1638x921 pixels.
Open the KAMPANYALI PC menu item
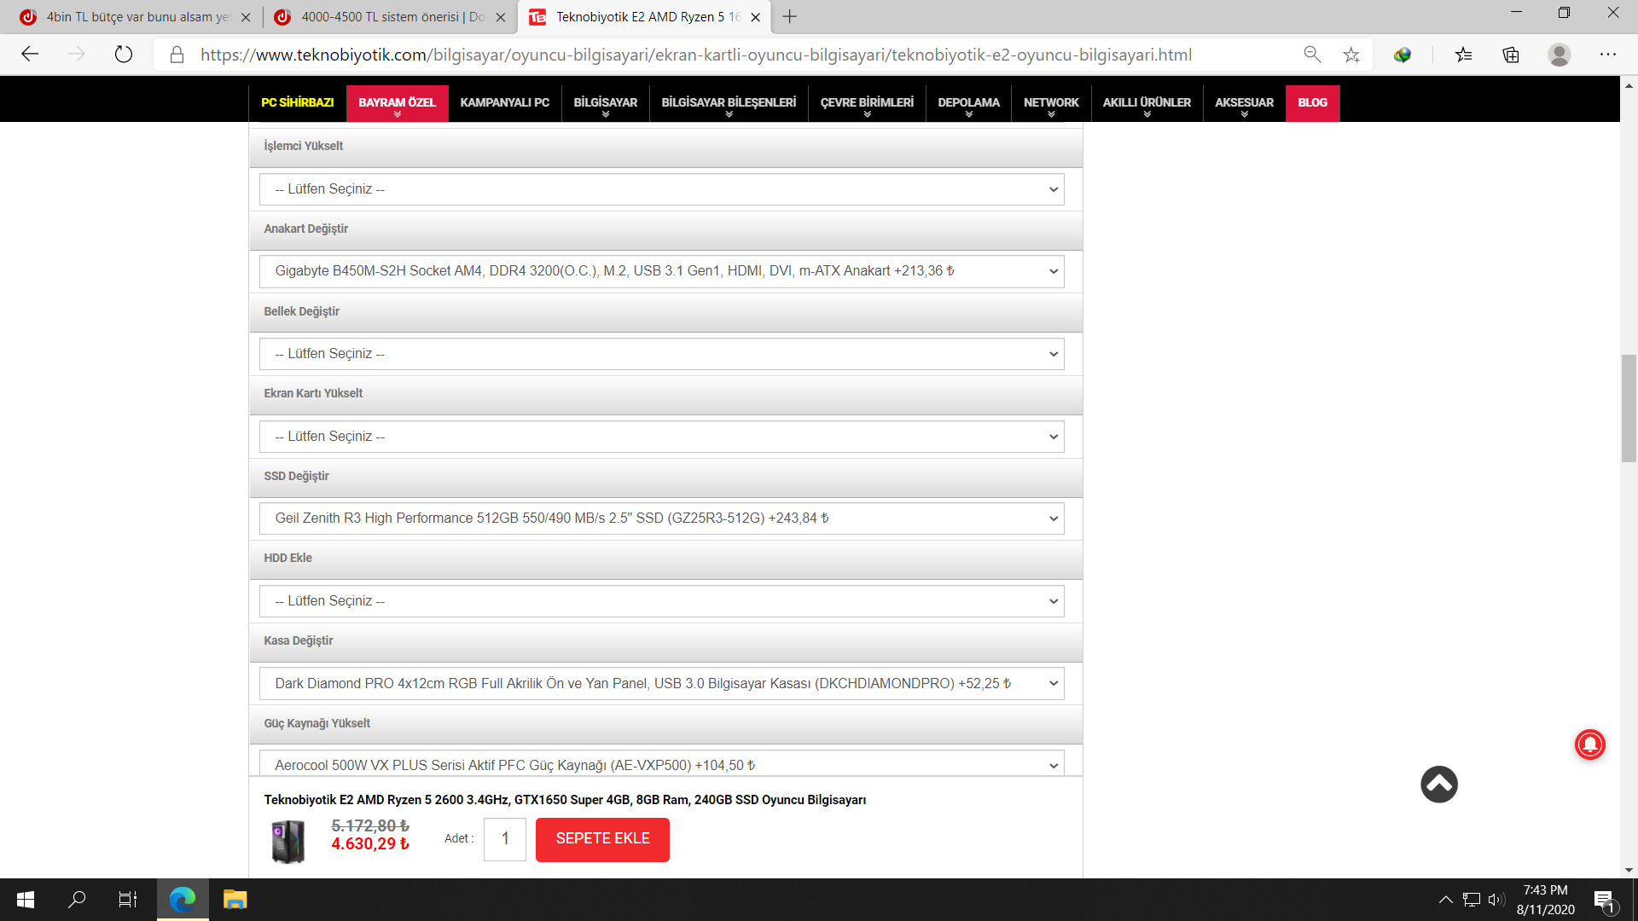(x=505, y=103)
